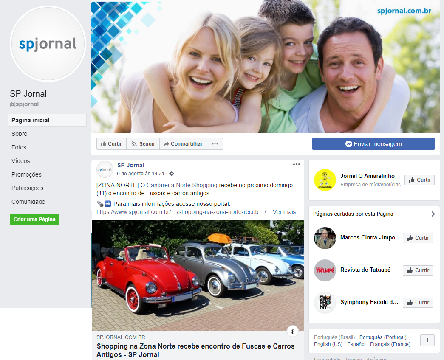Open the article headline Shopping na Zona Norte
Screen dimensions: 444x360
(195, 350)
